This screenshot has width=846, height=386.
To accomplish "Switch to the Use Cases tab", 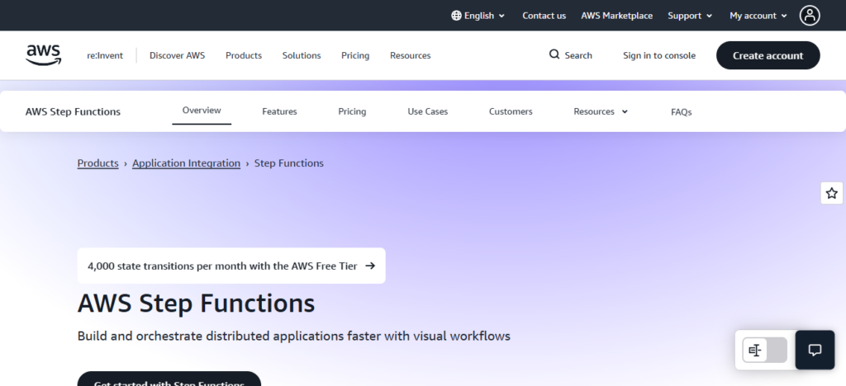I will 427,111.
